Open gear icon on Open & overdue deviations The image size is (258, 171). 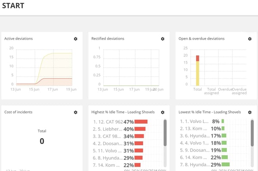click(250, 39)
